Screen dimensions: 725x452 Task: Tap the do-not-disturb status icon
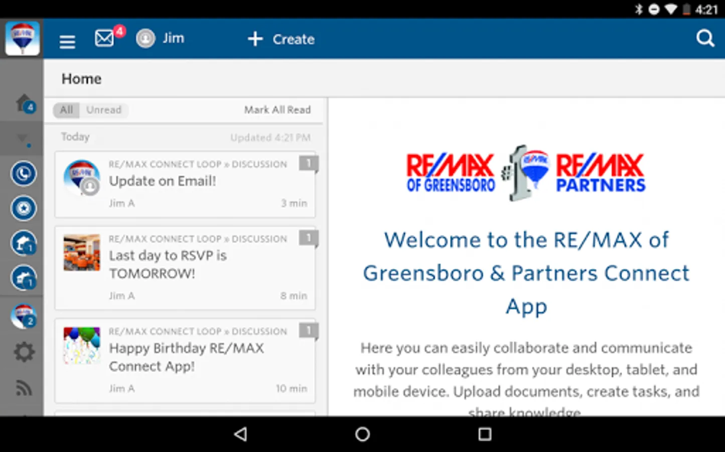(654, 9)
